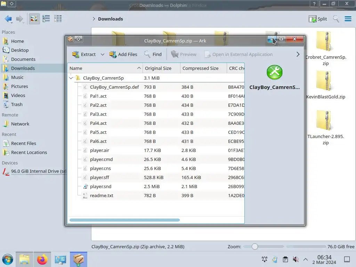Open Dolphin hamburger menu
Screen dimensions: 356x267
point(348,19)
